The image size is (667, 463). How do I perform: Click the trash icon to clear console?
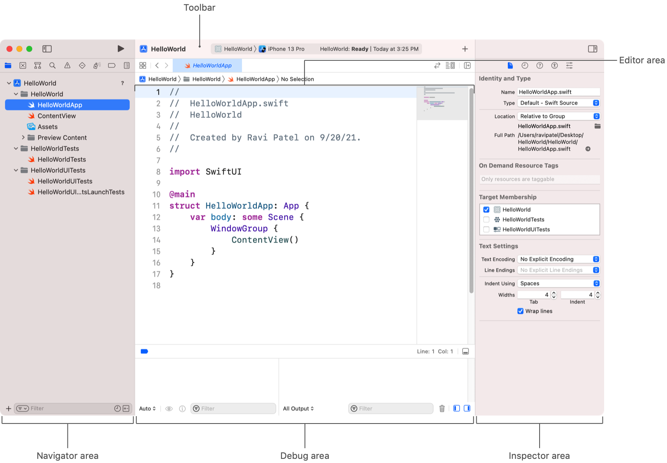[442, 408]
